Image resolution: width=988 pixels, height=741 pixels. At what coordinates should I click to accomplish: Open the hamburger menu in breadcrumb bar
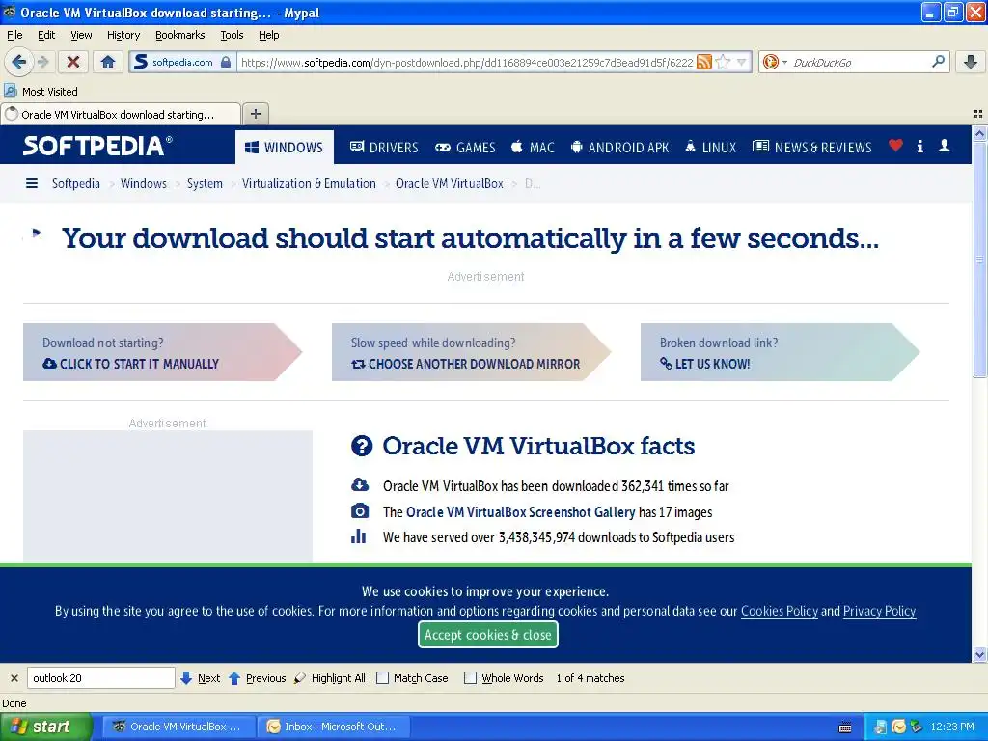32,183
